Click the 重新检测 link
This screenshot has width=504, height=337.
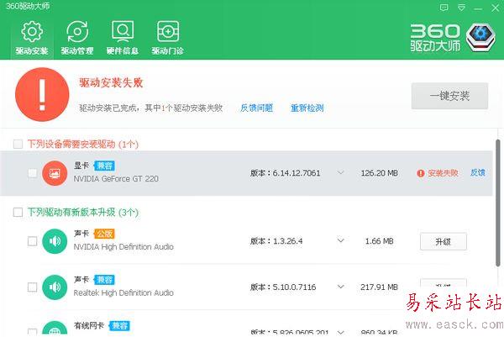[x=307, y=108]
